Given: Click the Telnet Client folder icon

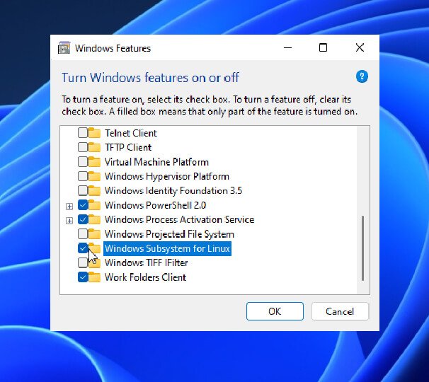Looking at the screenshot, I should click(x=95, y=133).
